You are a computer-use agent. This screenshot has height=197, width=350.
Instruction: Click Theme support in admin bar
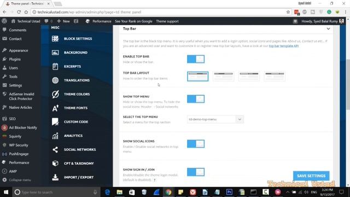coord(167,21)
